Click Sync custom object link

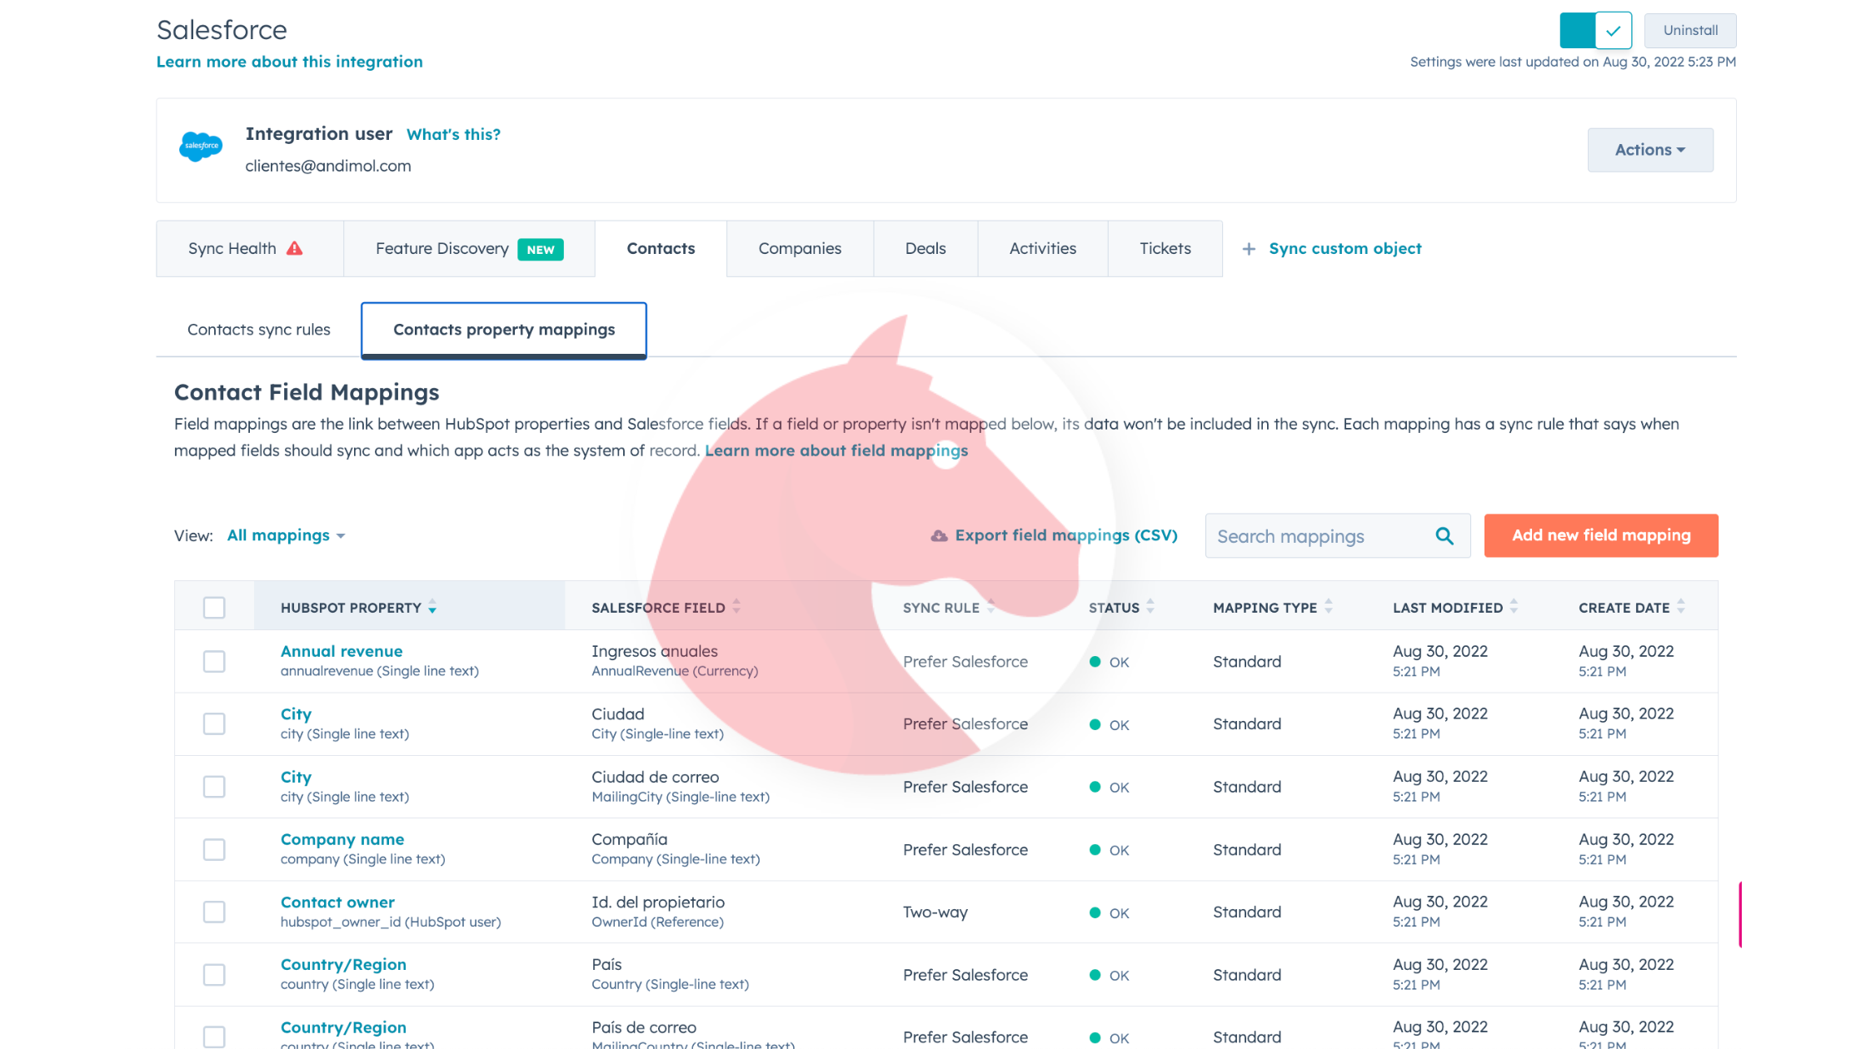pyautogui.click(x=1345, y=249)
